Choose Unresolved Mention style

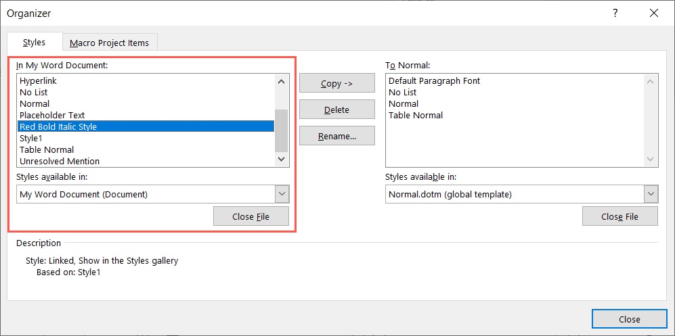coord(60,161)
